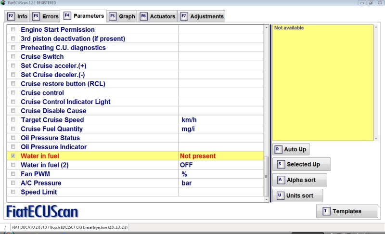This screenshot has height=234, width=385.
Task: Click the F6 key icon on Actuators tab
Action: pos(143,16)
